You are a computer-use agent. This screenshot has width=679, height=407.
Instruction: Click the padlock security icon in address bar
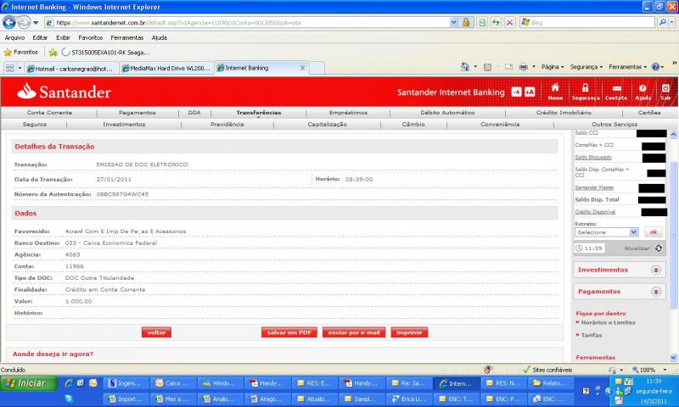tap(466, 23)
